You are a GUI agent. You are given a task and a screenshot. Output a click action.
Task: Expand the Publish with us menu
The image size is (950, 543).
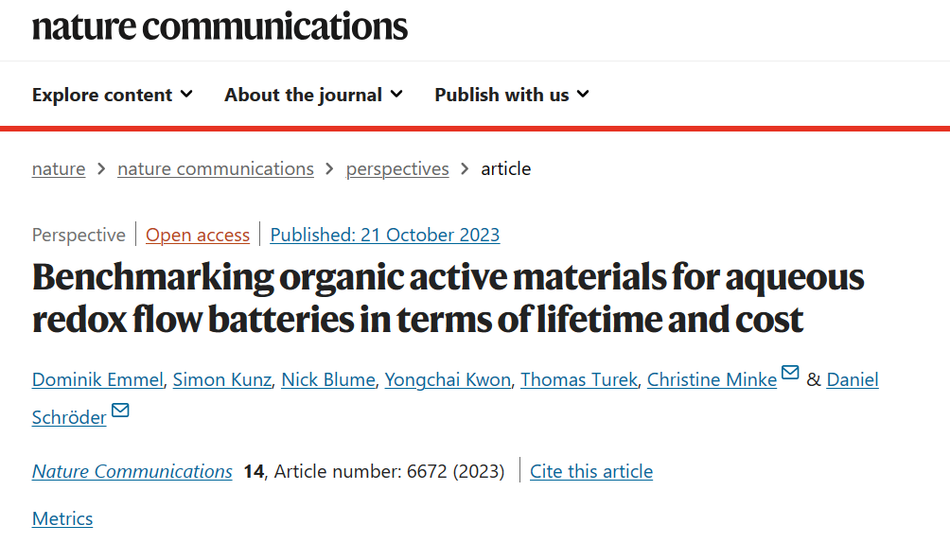click(x=512, y=95)
